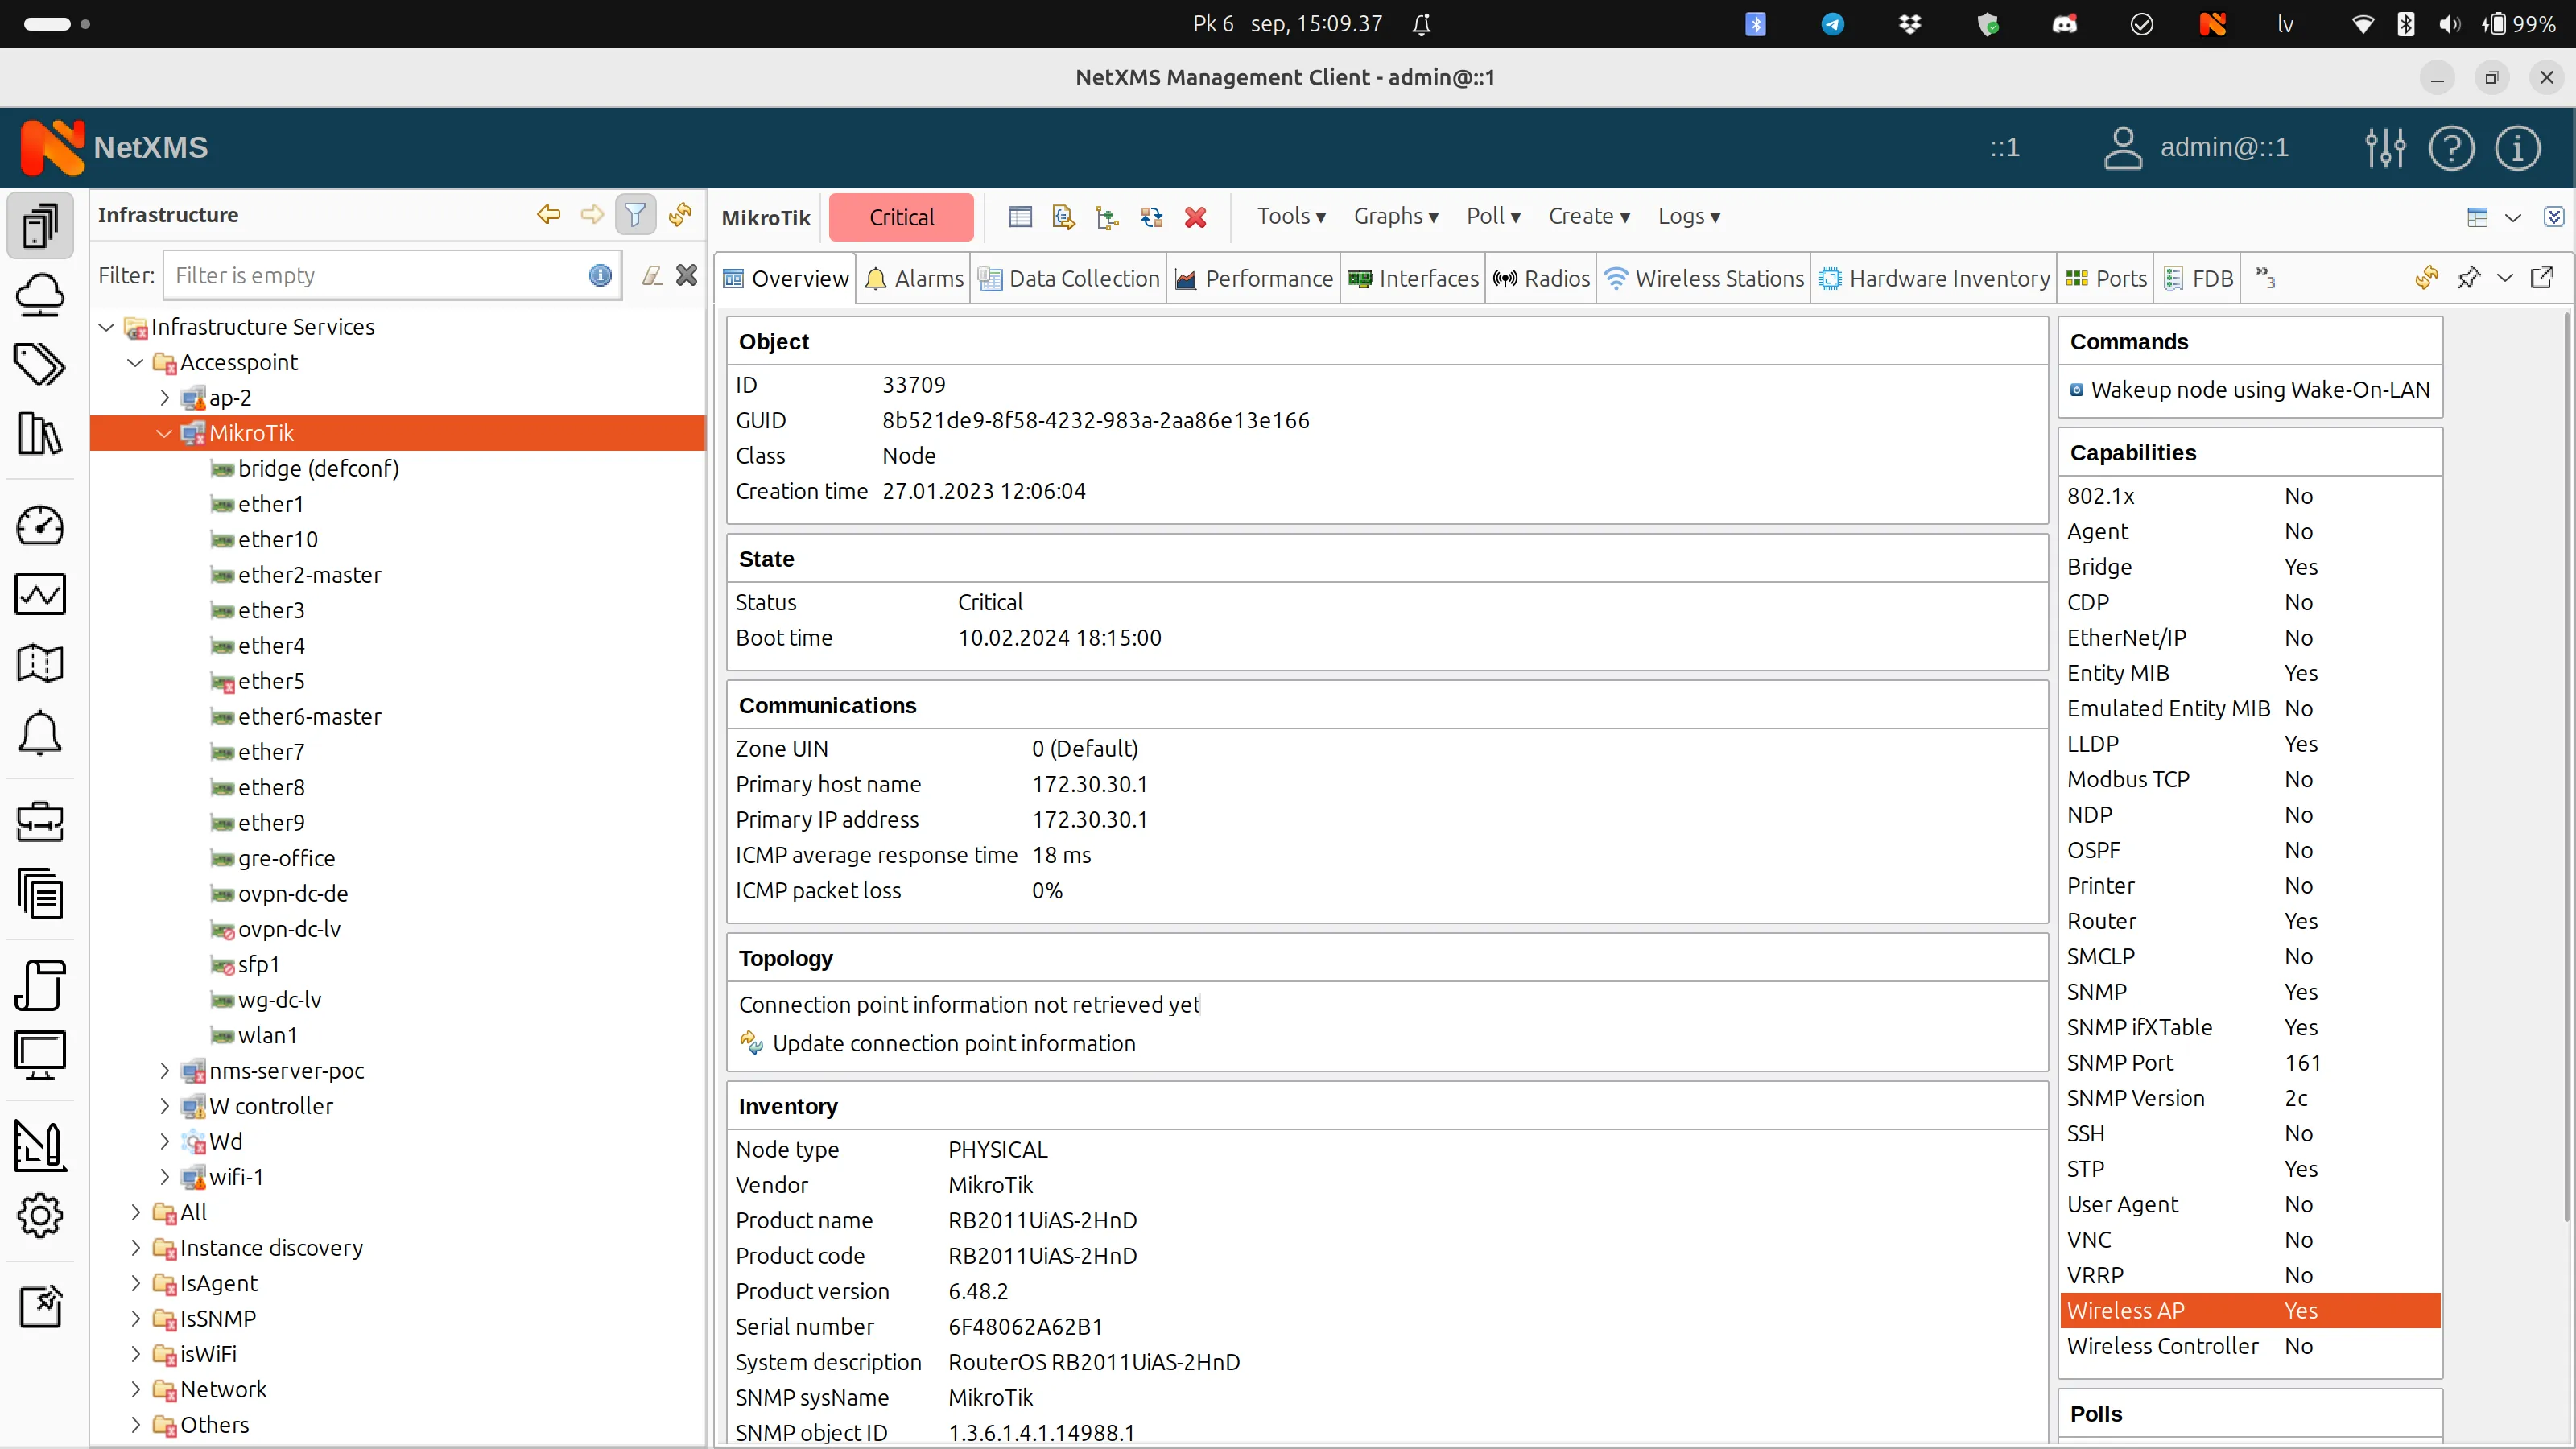Open the Alarms bell in left sidebar
This screenshot has height=1449, width=2576.
[40, 735]
